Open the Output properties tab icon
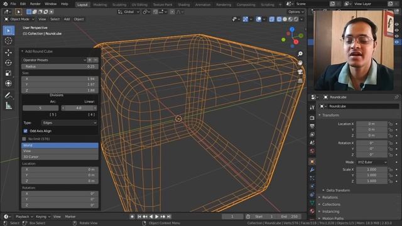Viewport: 402px width, 226px height. pos(312,126)
